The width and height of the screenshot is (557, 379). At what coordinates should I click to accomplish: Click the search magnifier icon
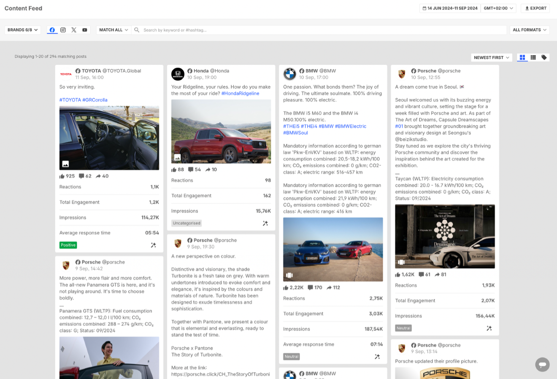[137, 30]
